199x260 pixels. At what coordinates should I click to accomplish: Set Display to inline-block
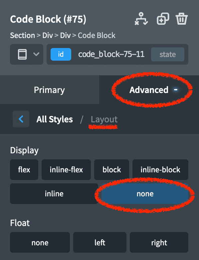[160, 170]
